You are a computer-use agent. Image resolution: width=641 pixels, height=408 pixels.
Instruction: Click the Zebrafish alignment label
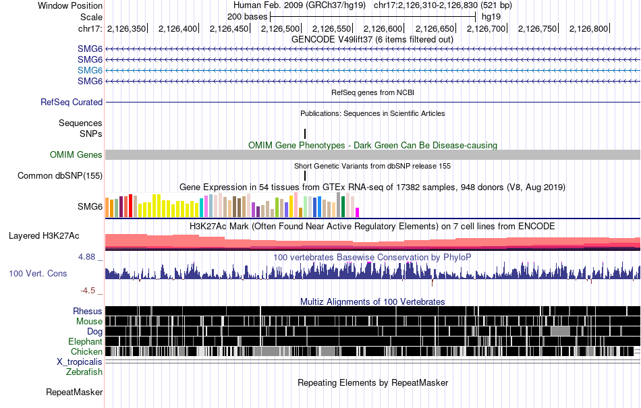click(x=84, y=372)
